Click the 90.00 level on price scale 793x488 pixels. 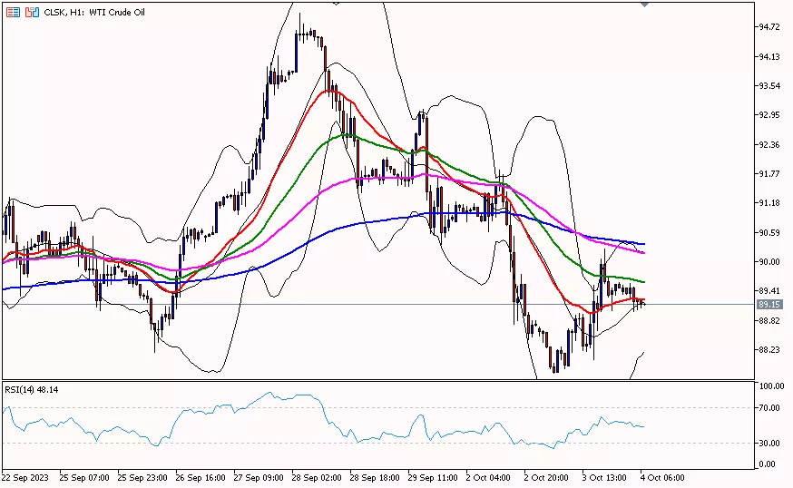tap(769, 262)
